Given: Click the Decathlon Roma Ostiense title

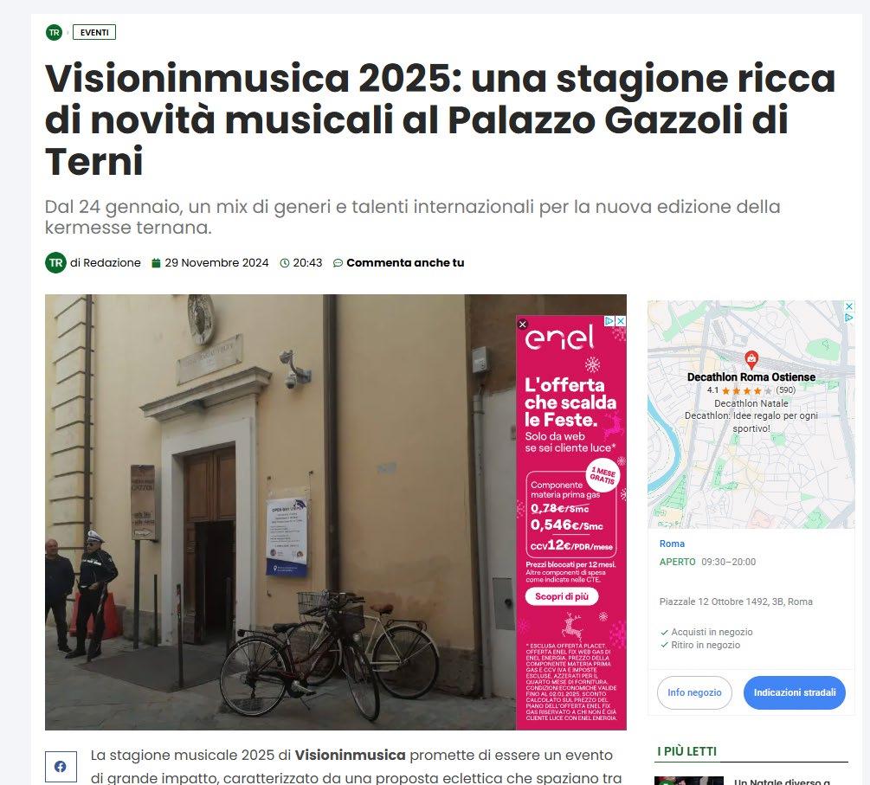Looking at the screenshot, I should tap(751, 376).
